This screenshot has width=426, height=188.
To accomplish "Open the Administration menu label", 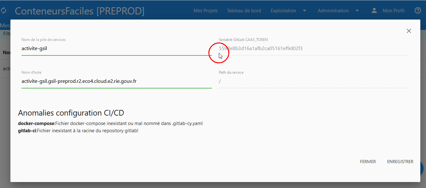I will pos(333,11).
